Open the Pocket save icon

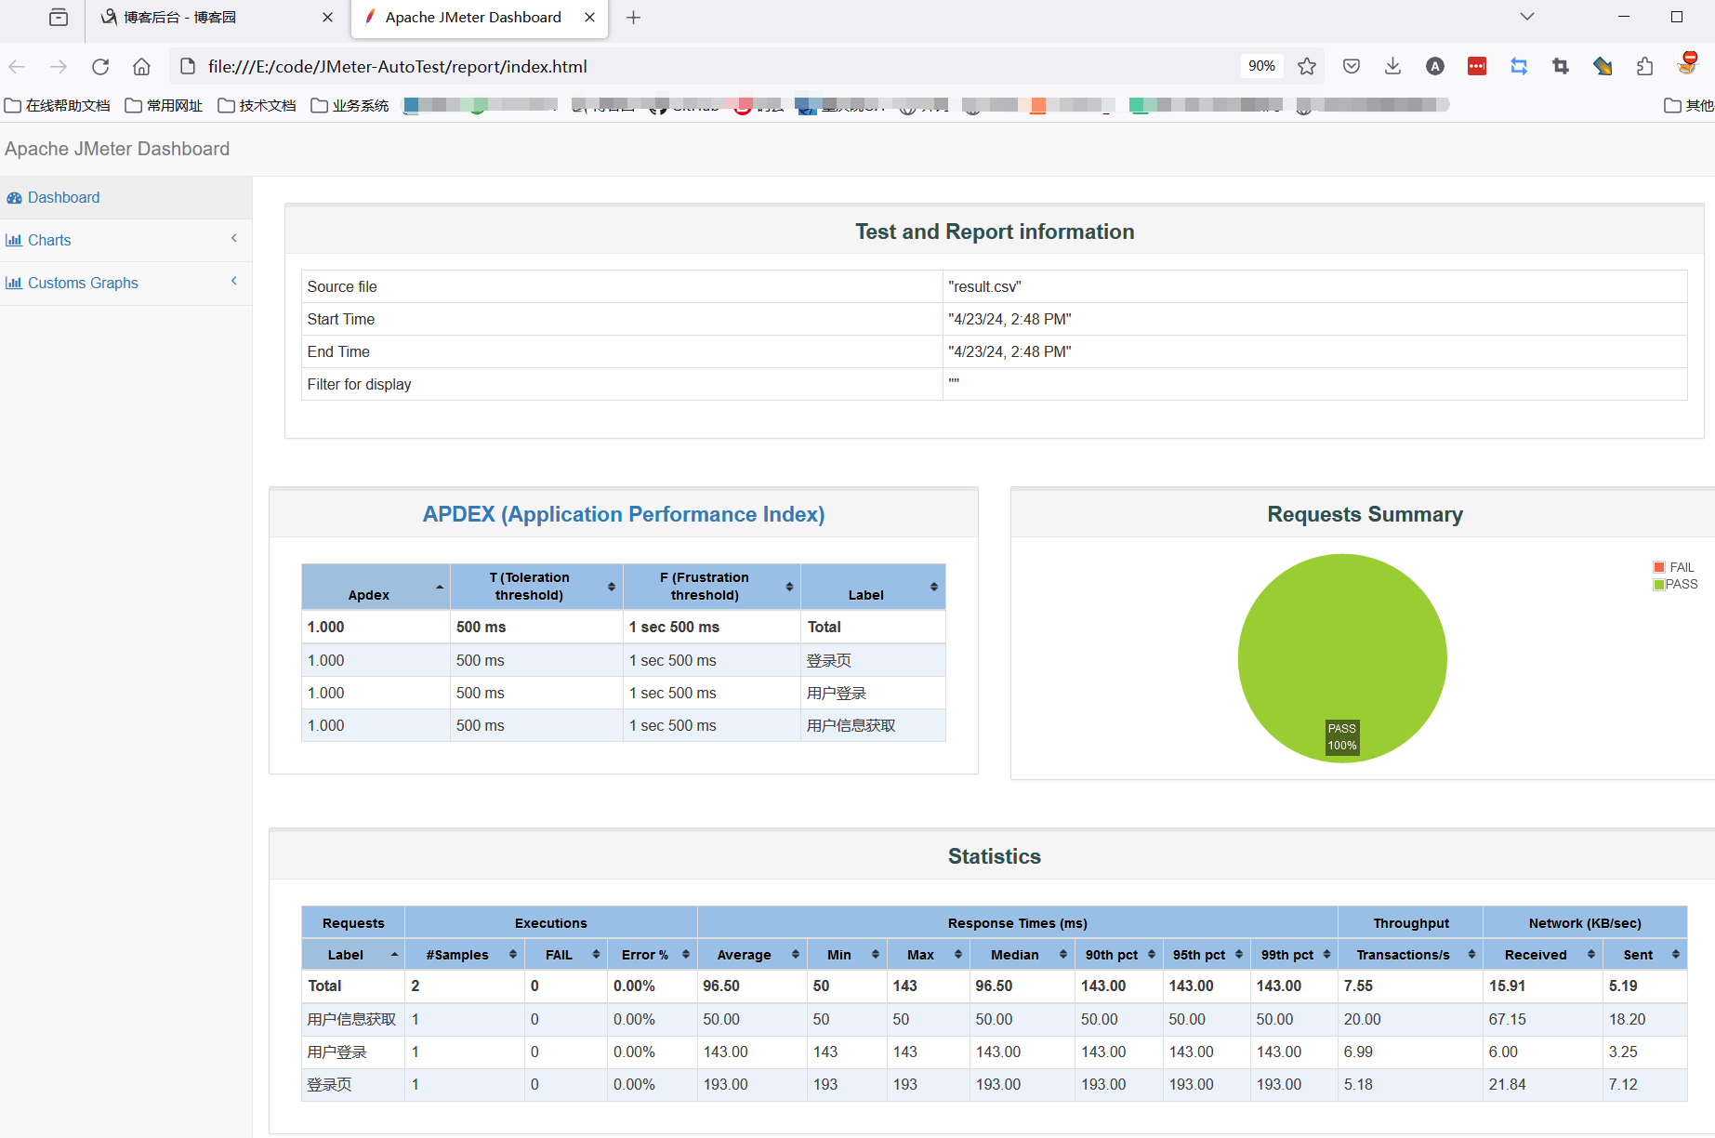[x=1352, y=66]
